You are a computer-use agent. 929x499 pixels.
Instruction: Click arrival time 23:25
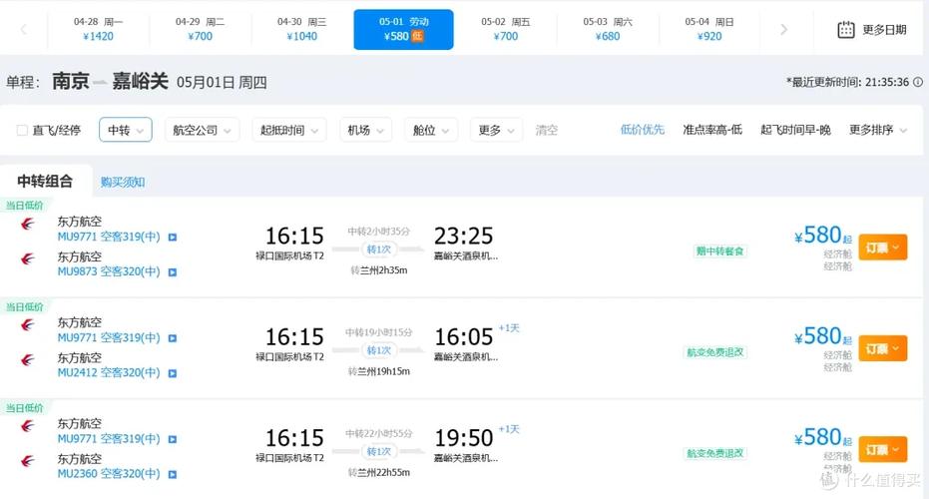463,236
